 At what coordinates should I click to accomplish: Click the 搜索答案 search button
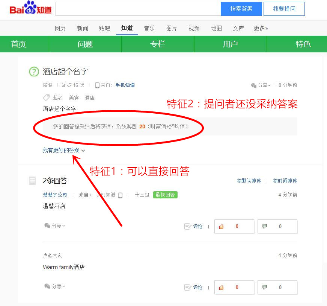pyautogui.click(x=241, y=9)
